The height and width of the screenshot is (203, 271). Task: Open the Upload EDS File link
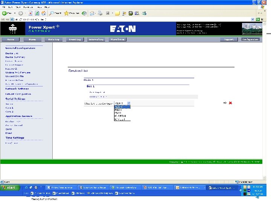pyautogui.click(x=14, y=76)
